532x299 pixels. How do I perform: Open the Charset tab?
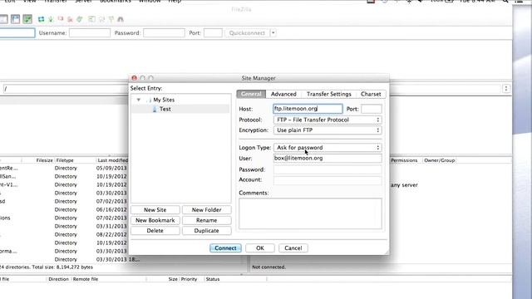tap(371, 94)
